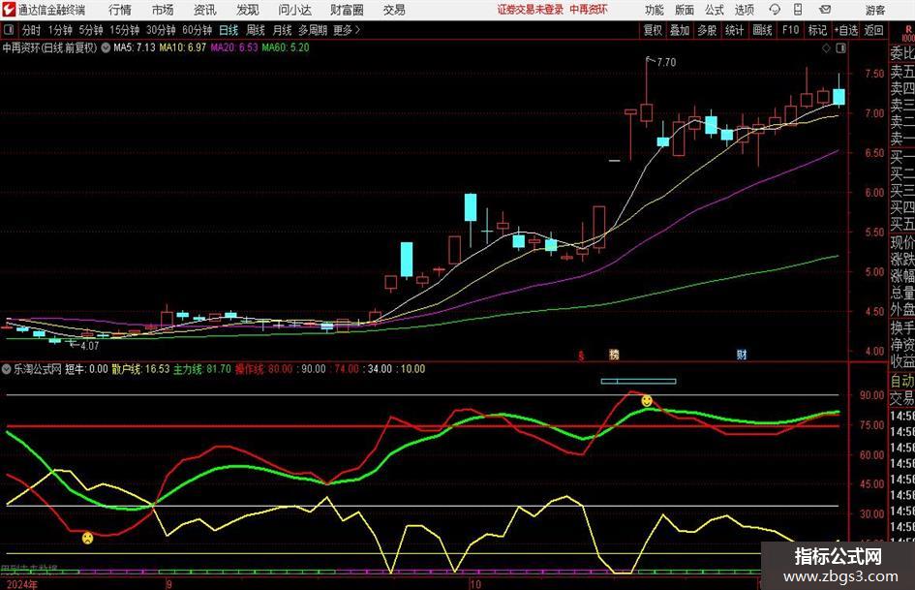
Task: Open the 资讯 menu
Action: pyautogui.click(x=205, y=10)
